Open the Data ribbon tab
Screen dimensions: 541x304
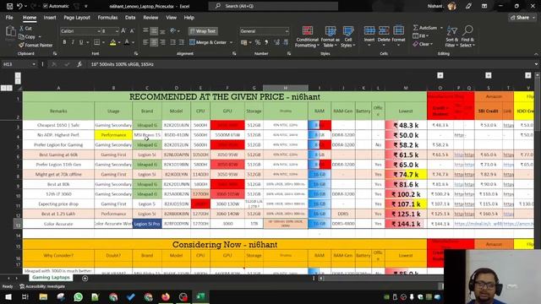pyautogui.click(x=130, y=18)
